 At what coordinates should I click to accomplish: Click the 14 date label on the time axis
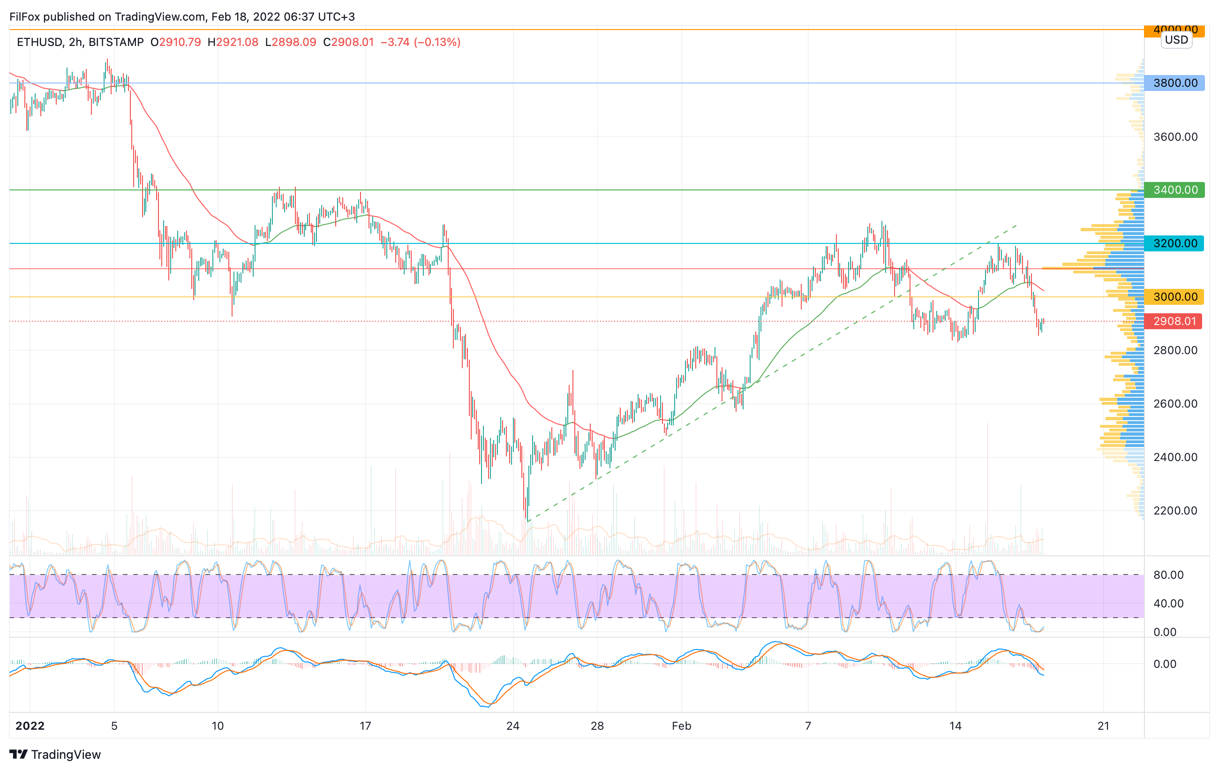(955, 726)
